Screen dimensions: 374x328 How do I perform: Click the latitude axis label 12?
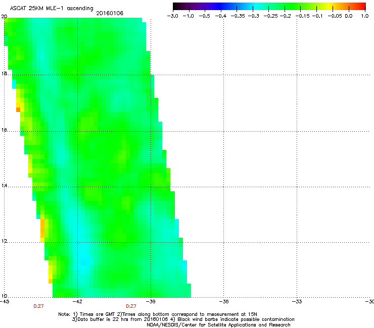(4, 241)
